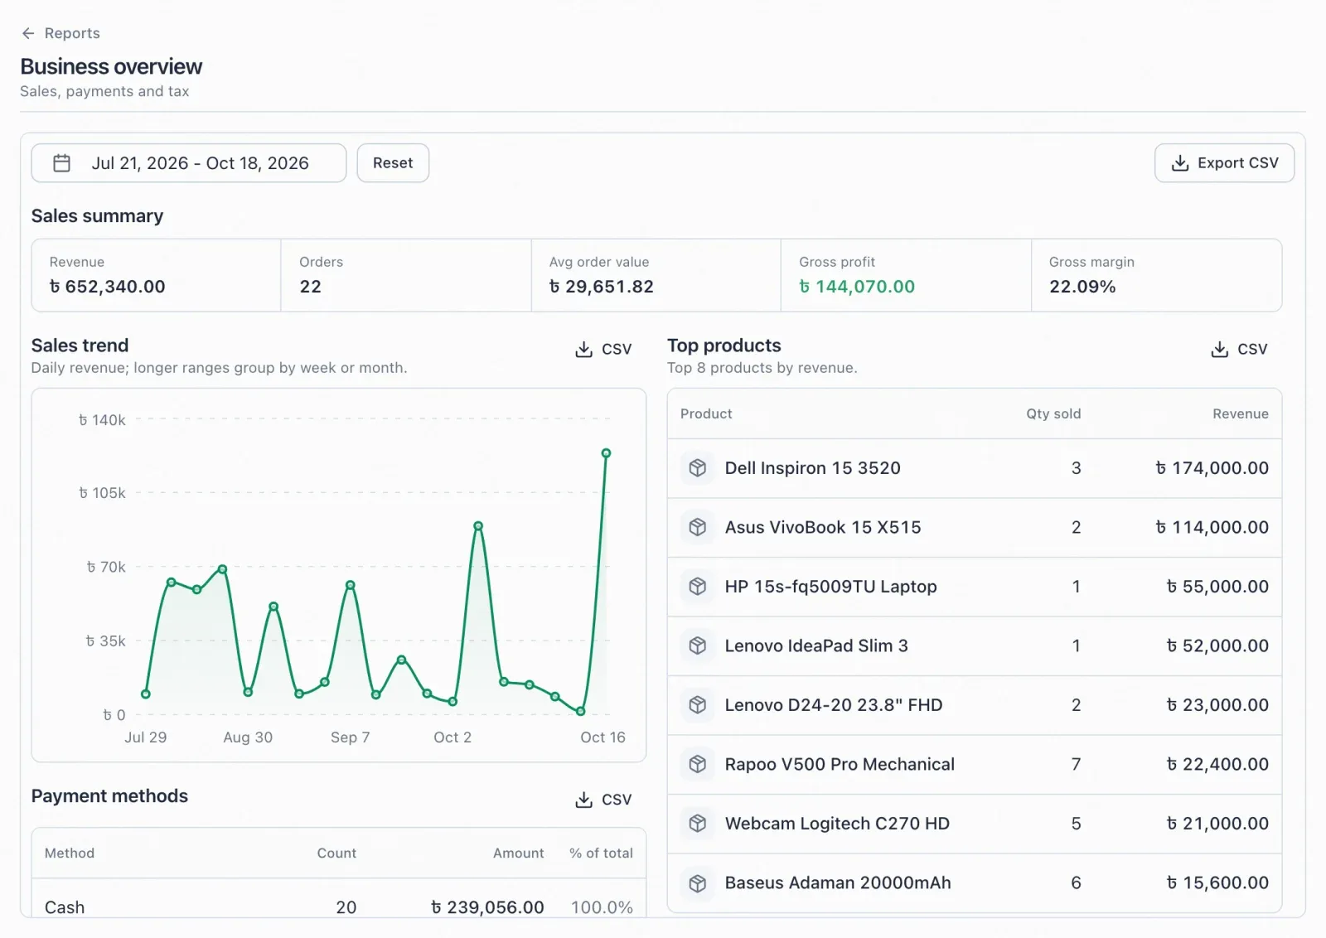Click the Cash amount ৳ 239,056.00
This screenshot has height=938, width=1326.
pos(487,907)
